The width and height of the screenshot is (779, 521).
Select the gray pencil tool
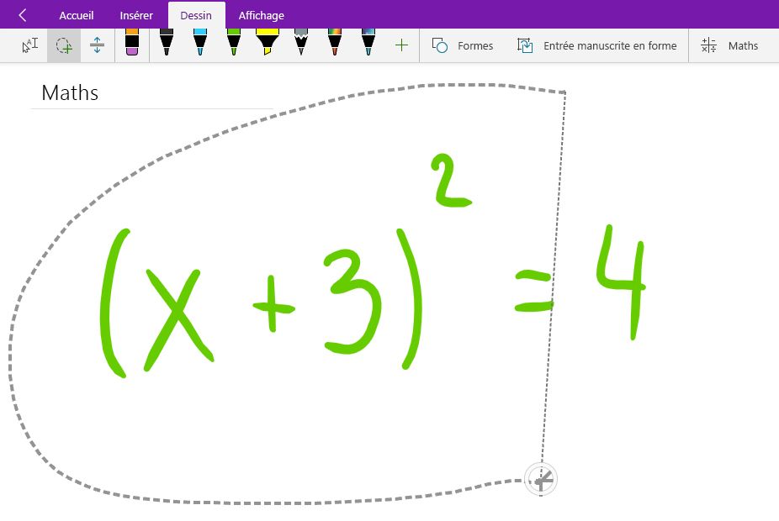point(301,43)
